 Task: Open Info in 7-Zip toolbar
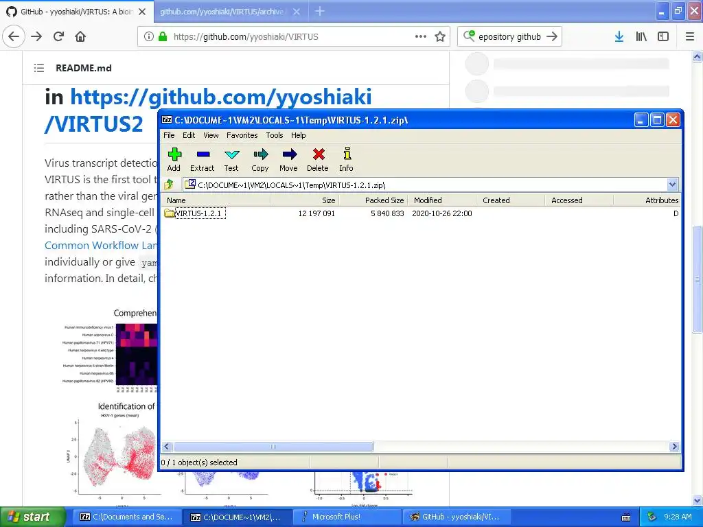346,160
